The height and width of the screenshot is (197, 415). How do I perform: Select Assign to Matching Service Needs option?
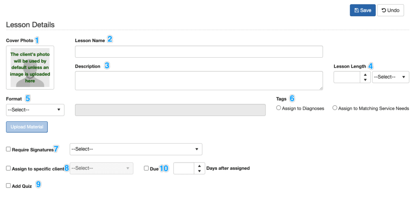click(x=335, y=108)
